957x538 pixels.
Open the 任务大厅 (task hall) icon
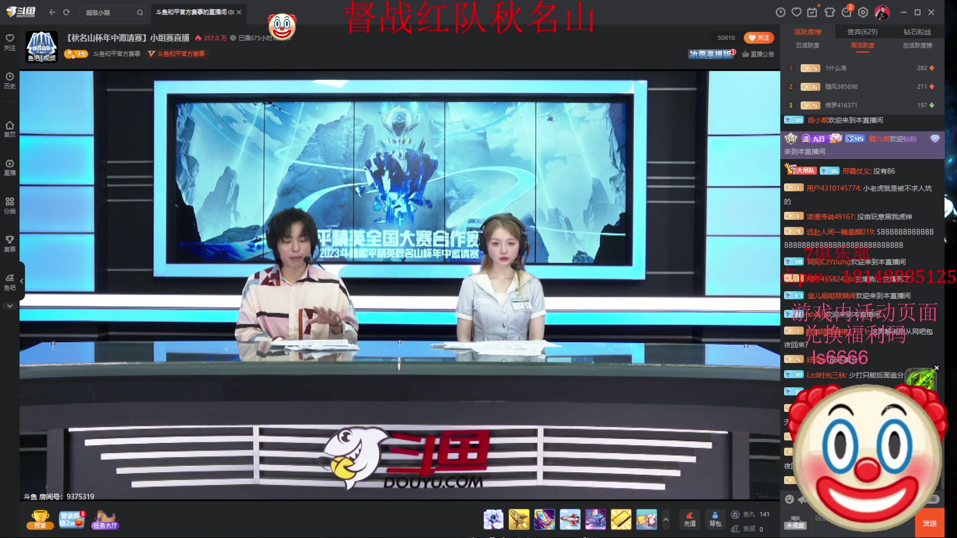tap(105, 520)
